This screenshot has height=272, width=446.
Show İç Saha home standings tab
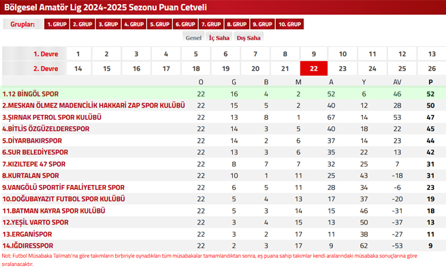click(x=219, y=37)
